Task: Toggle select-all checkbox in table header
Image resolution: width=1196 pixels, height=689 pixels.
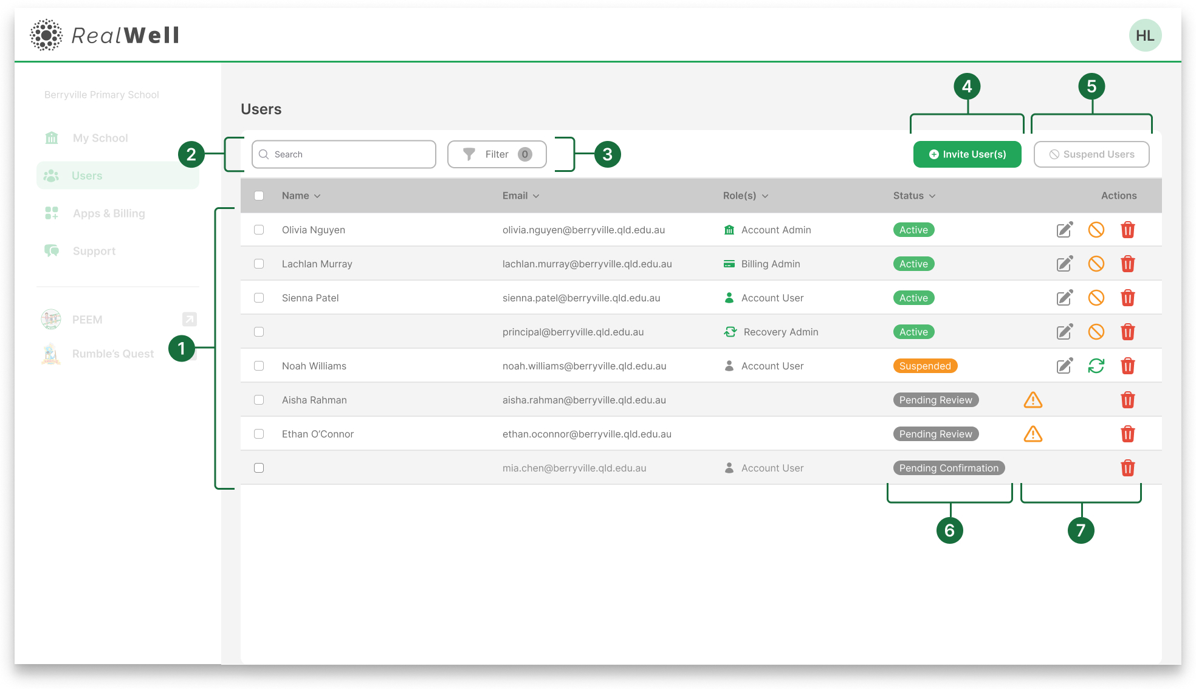Action: coord(259,196)
